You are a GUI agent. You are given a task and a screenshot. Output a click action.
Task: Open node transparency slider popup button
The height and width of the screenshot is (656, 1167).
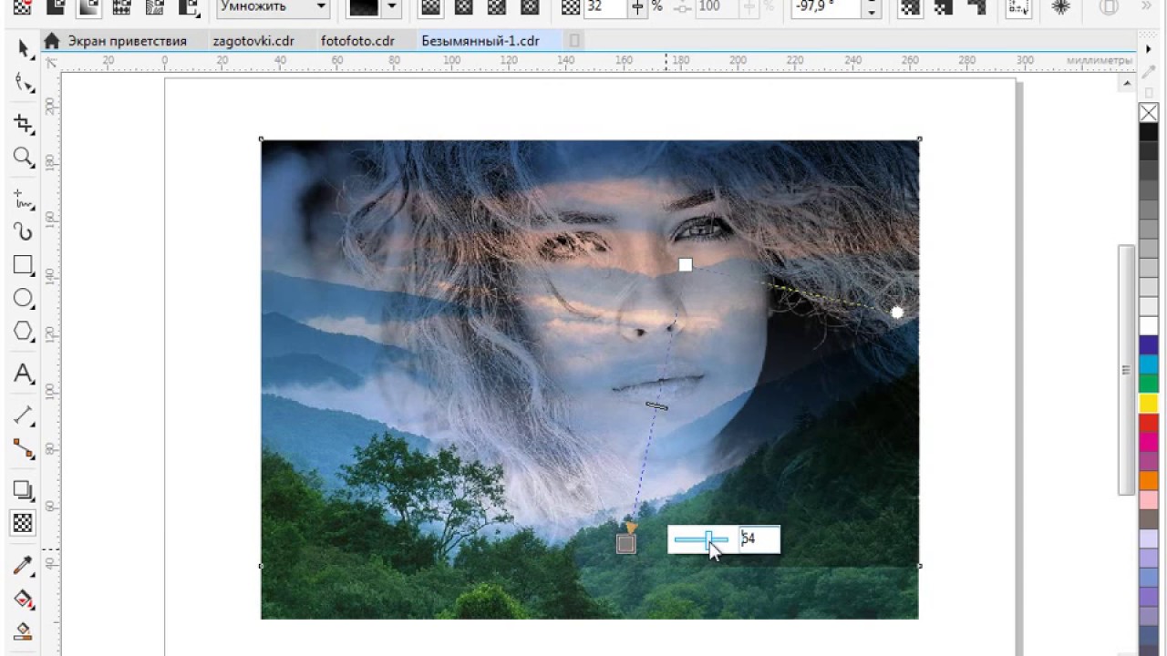tap(637, 7)
